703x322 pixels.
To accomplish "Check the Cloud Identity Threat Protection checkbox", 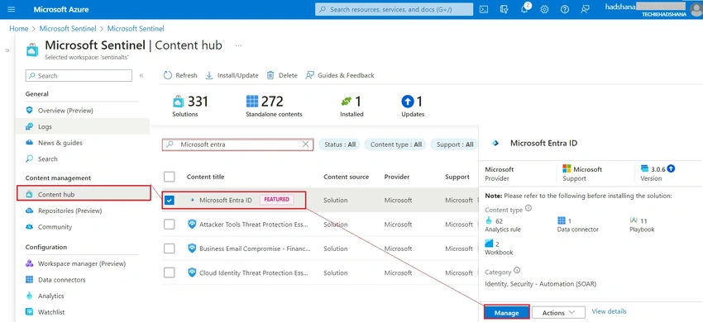I will [x=169, y=272].
